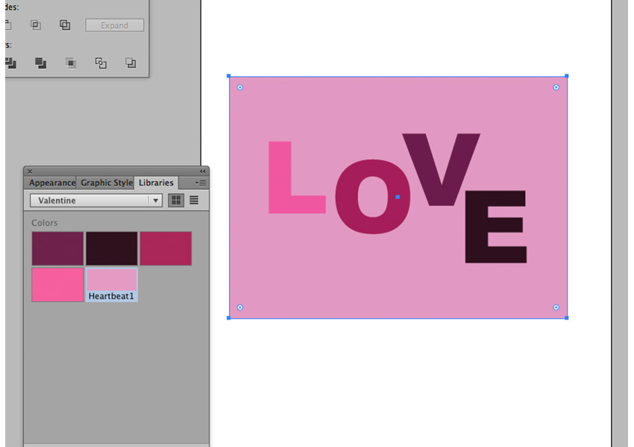Switch Libraries panel to grid view
Image resolution: width=634 pixels, height=447 pixels.
[176, 200]
